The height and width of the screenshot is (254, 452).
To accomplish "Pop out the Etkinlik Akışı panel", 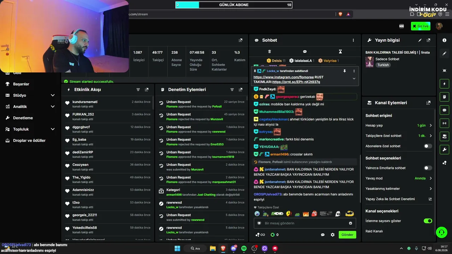I will [x=147, y=90].
